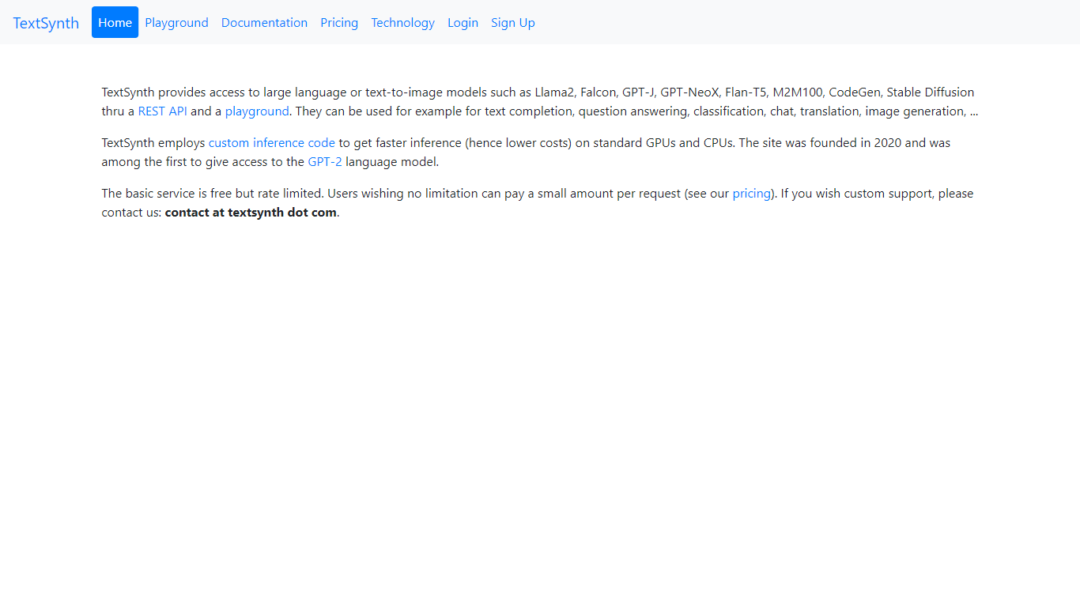Open the inline playground link in text
Image resolution: width=1080 pixels, height=607 pixels.
pos(257,111)
